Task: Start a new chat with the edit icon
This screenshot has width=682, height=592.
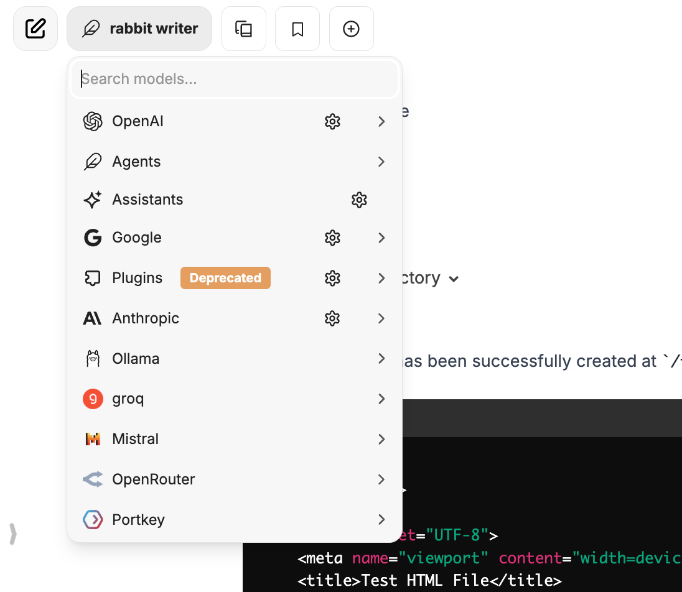Action: [x=35, y=29]
